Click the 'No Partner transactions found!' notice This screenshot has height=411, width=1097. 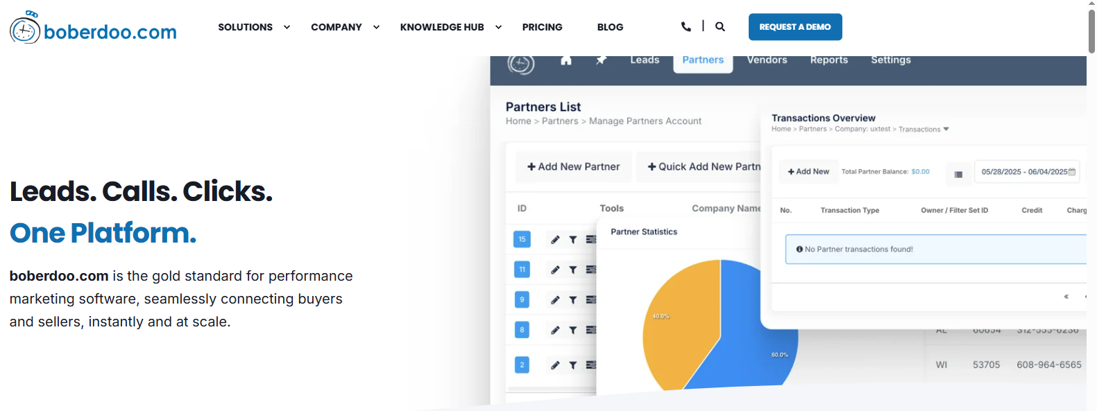click(936, 250)
